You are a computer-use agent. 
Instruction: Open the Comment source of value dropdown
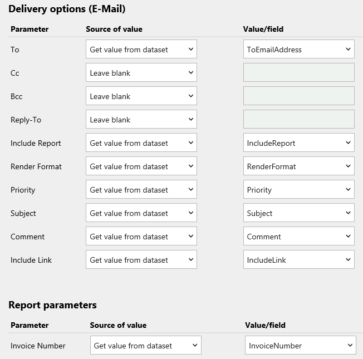click(x=141, y=237)
